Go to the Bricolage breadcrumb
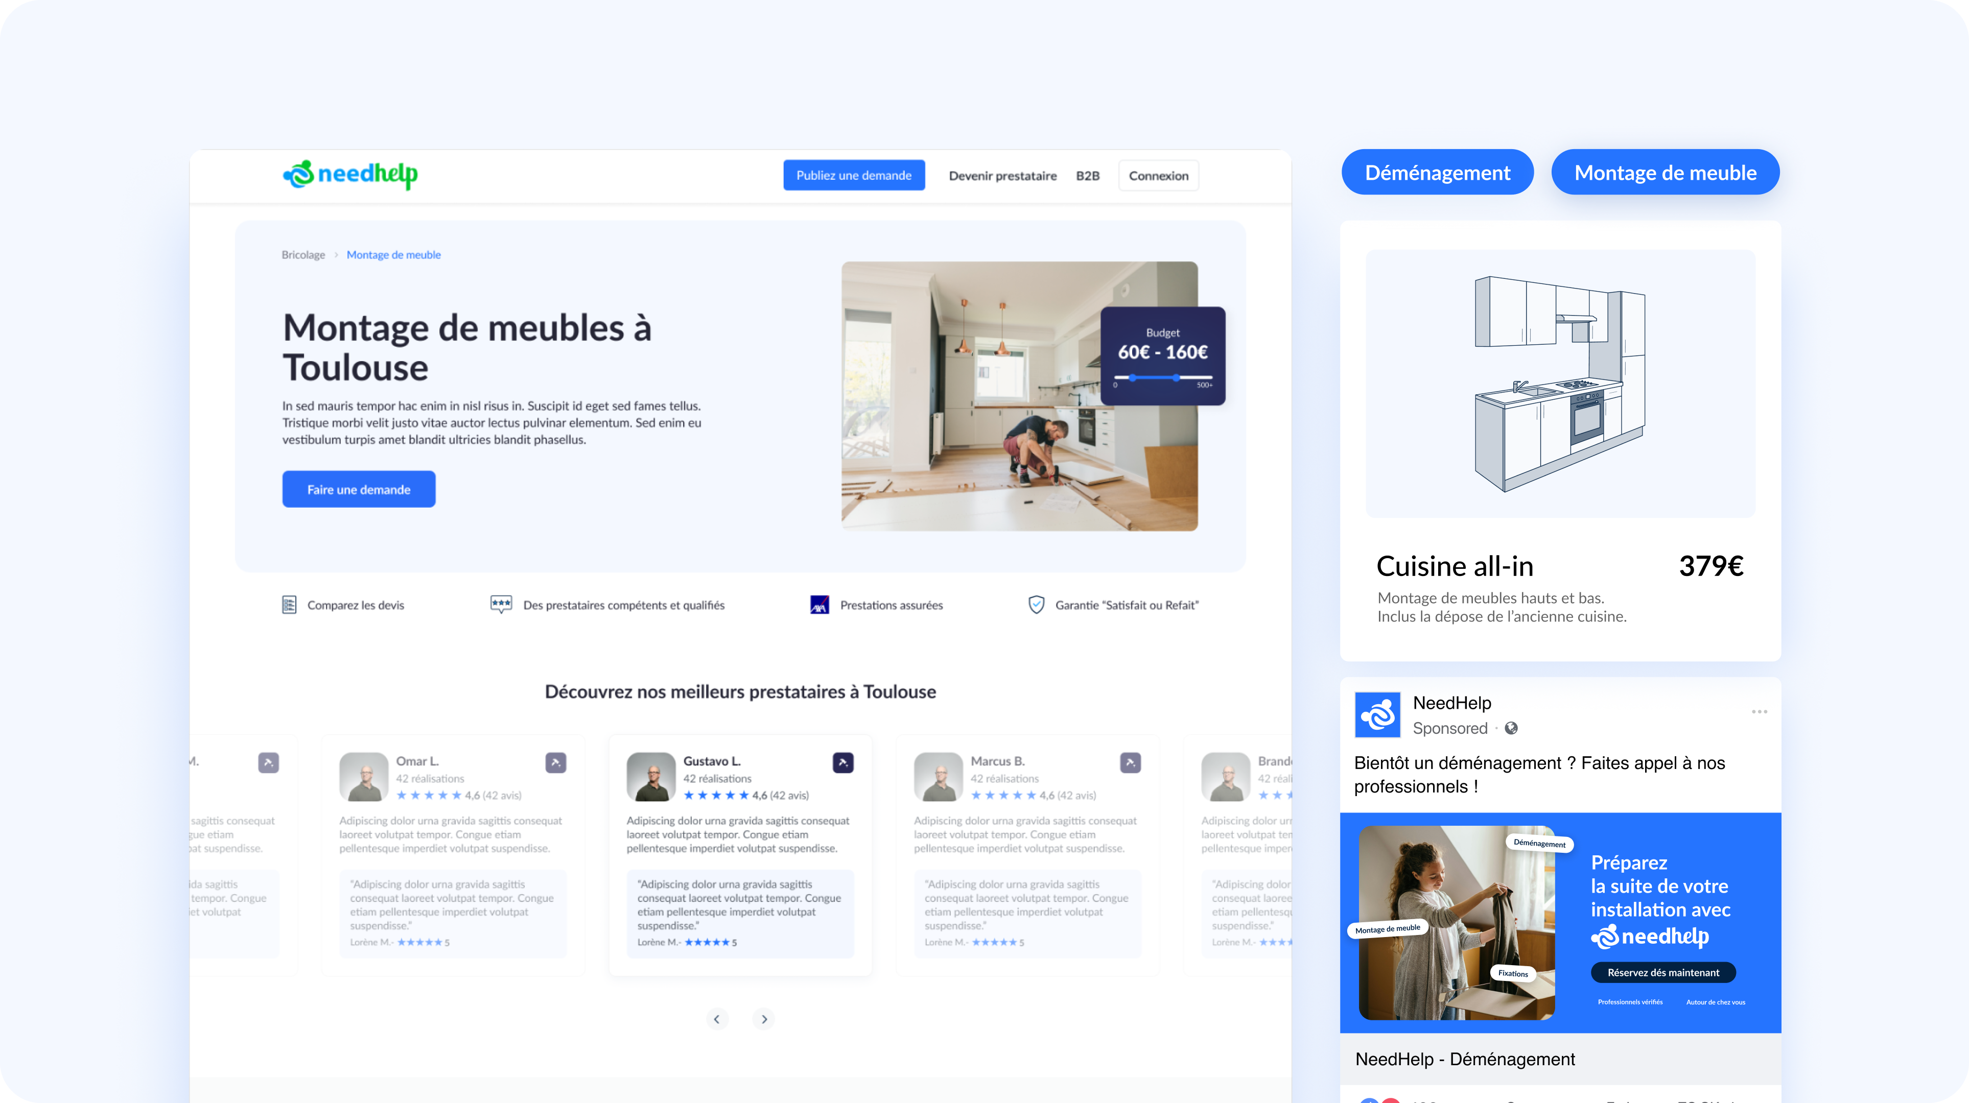The width and height of the screenshot is (1969, 1103). (302, 254)
